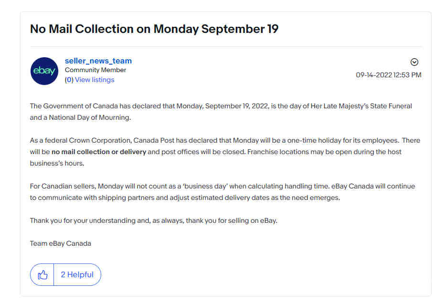Click the Community Member rank label

tap(95, 70)
